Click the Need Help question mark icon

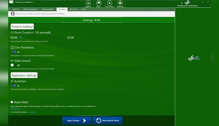click(12, 102)
